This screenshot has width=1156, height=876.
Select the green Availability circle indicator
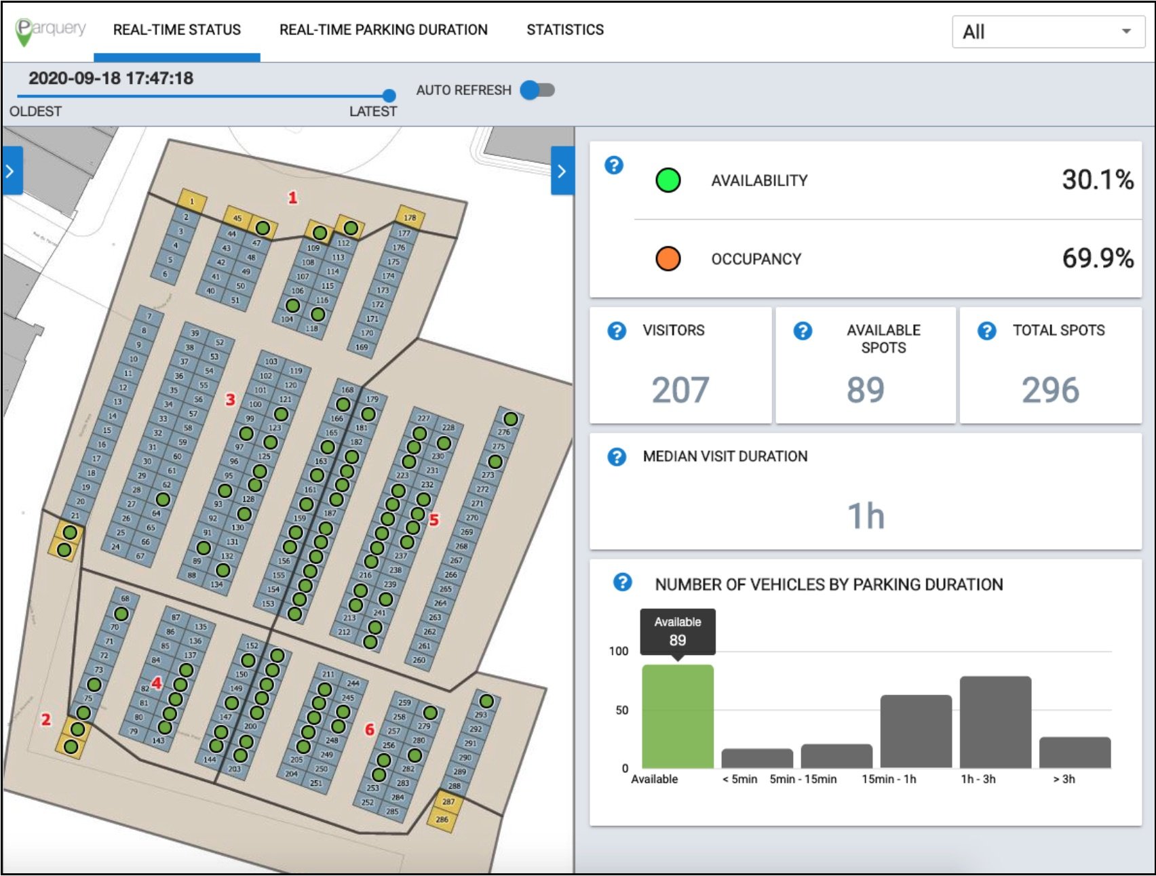pos(668,180)
